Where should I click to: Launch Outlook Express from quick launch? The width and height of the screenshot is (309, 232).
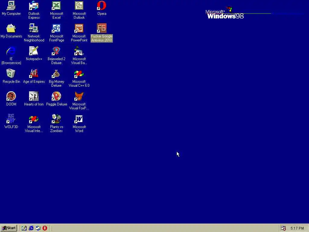coord(38,228)
